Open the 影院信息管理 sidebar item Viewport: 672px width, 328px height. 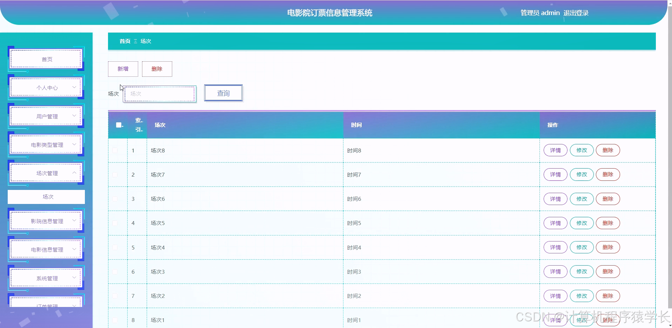[46, 221]
